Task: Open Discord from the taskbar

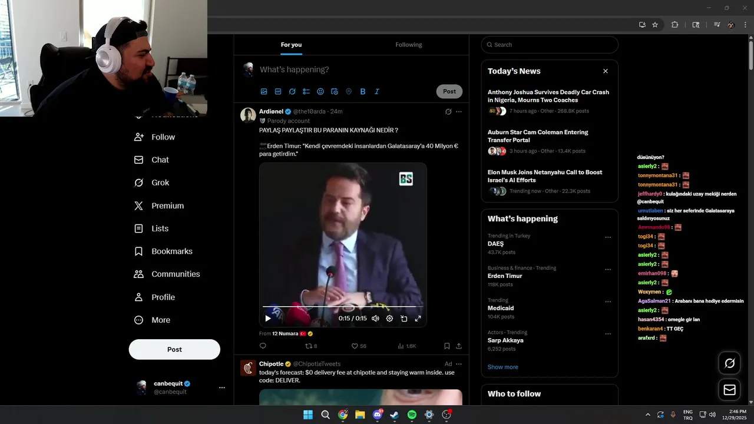Action: click(x=378, y=415)
